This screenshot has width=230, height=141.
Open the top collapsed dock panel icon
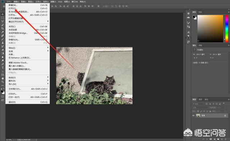click(x=188, y=14)
